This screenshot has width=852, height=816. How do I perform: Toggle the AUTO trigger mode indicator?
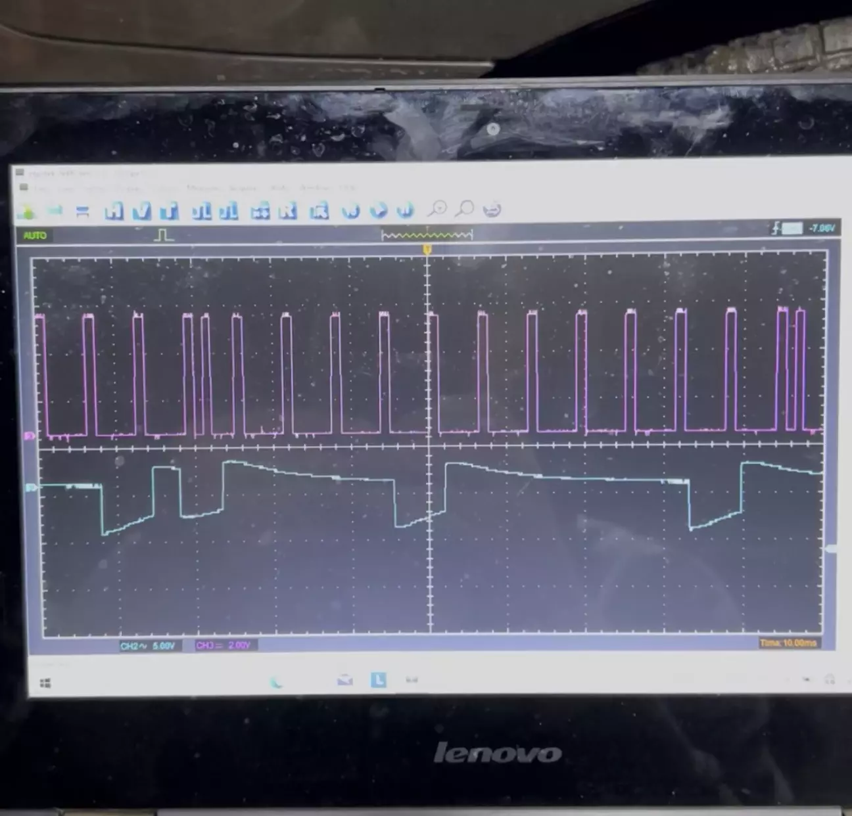pyautogui.click(x=35, y=235)
